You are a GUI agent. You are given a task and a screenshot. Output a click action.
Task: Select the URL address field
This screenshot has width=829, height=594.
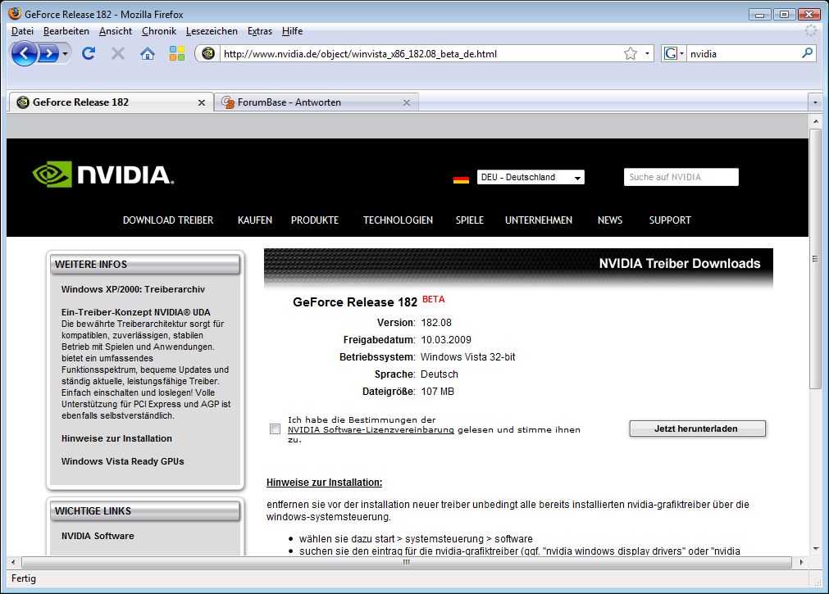(421, 53)
